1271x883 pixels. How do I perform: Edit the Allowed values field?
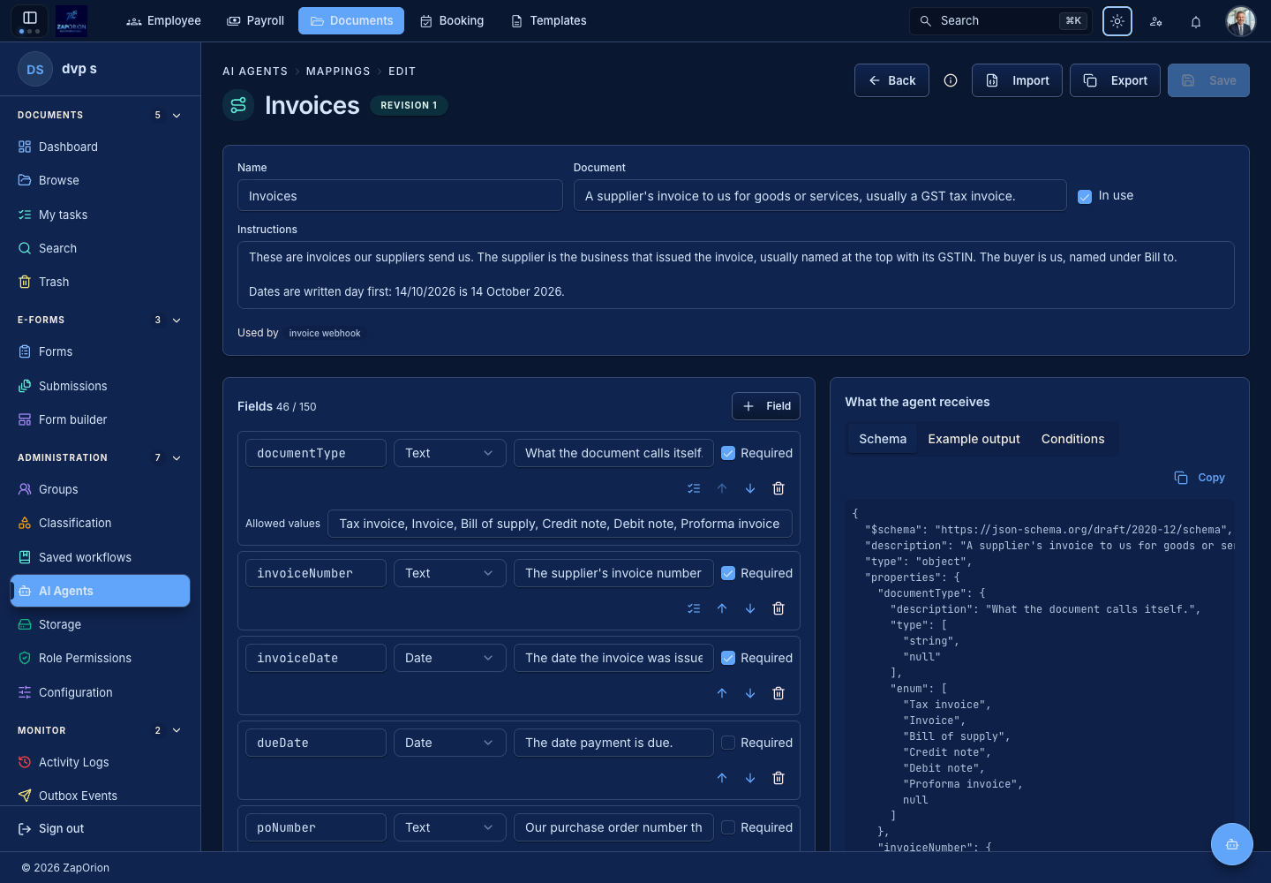560,524
